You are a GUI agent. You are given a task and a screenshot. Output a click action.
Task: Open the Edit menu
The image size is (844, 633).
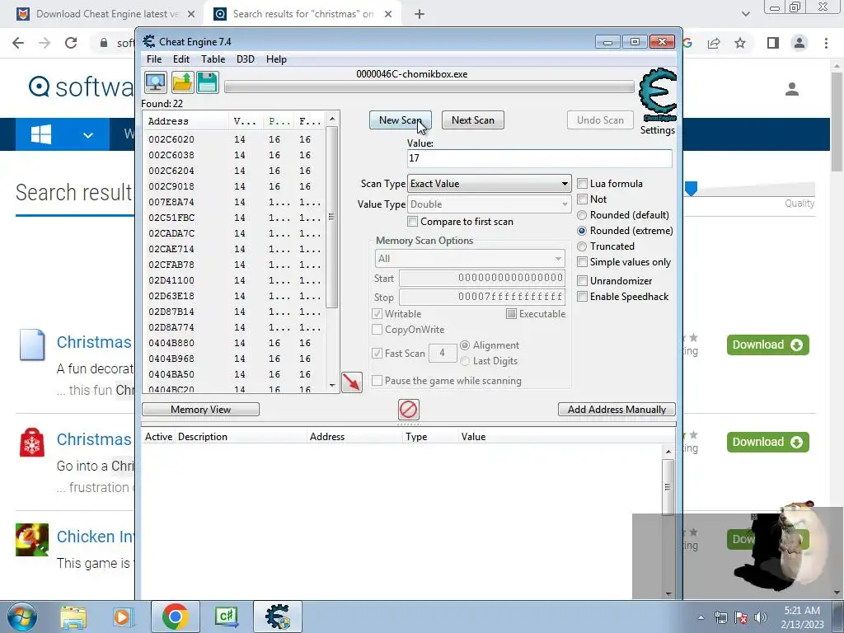(x=181, y=59)
